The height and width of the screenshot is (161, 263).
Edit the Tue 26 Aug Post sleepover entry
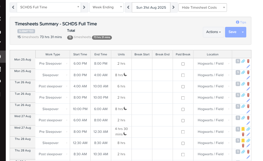click(248, 89)
